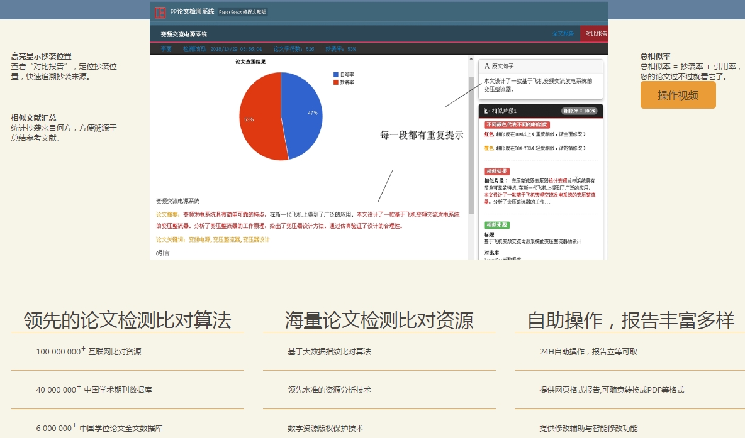Click the bar-chart icon beside 相似片段1
745x438 pixels.
(486, 111)
